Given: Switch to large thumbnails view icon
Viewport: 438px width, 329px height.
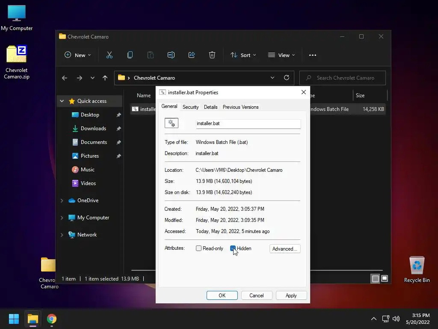Looking at the screenshot, I should click(x=385, y=278).
